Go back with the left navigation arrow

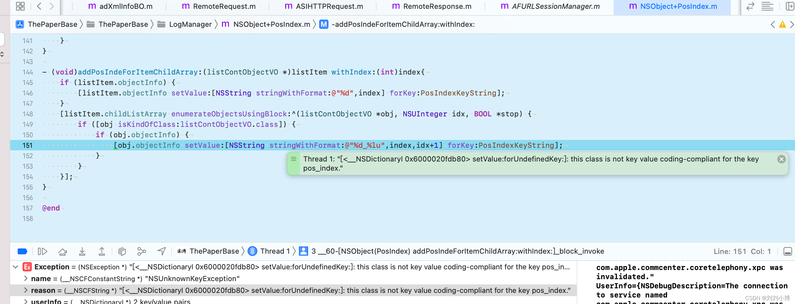click(x=39, y=6)
